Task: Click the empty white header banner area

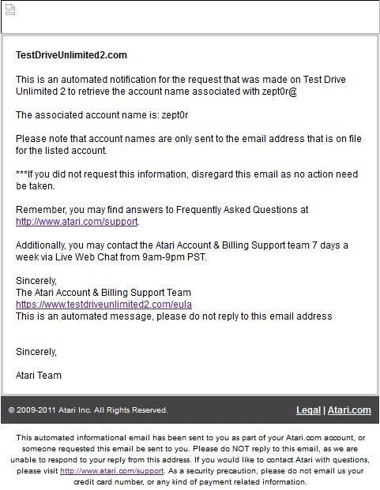Action: pos(190,17)
